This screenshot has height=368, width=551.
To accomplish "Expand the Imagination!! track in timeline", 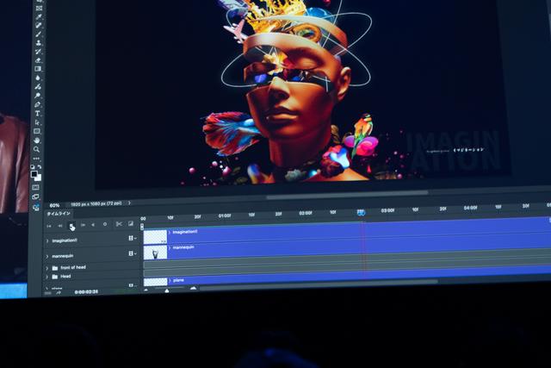I will pos(47,240).
